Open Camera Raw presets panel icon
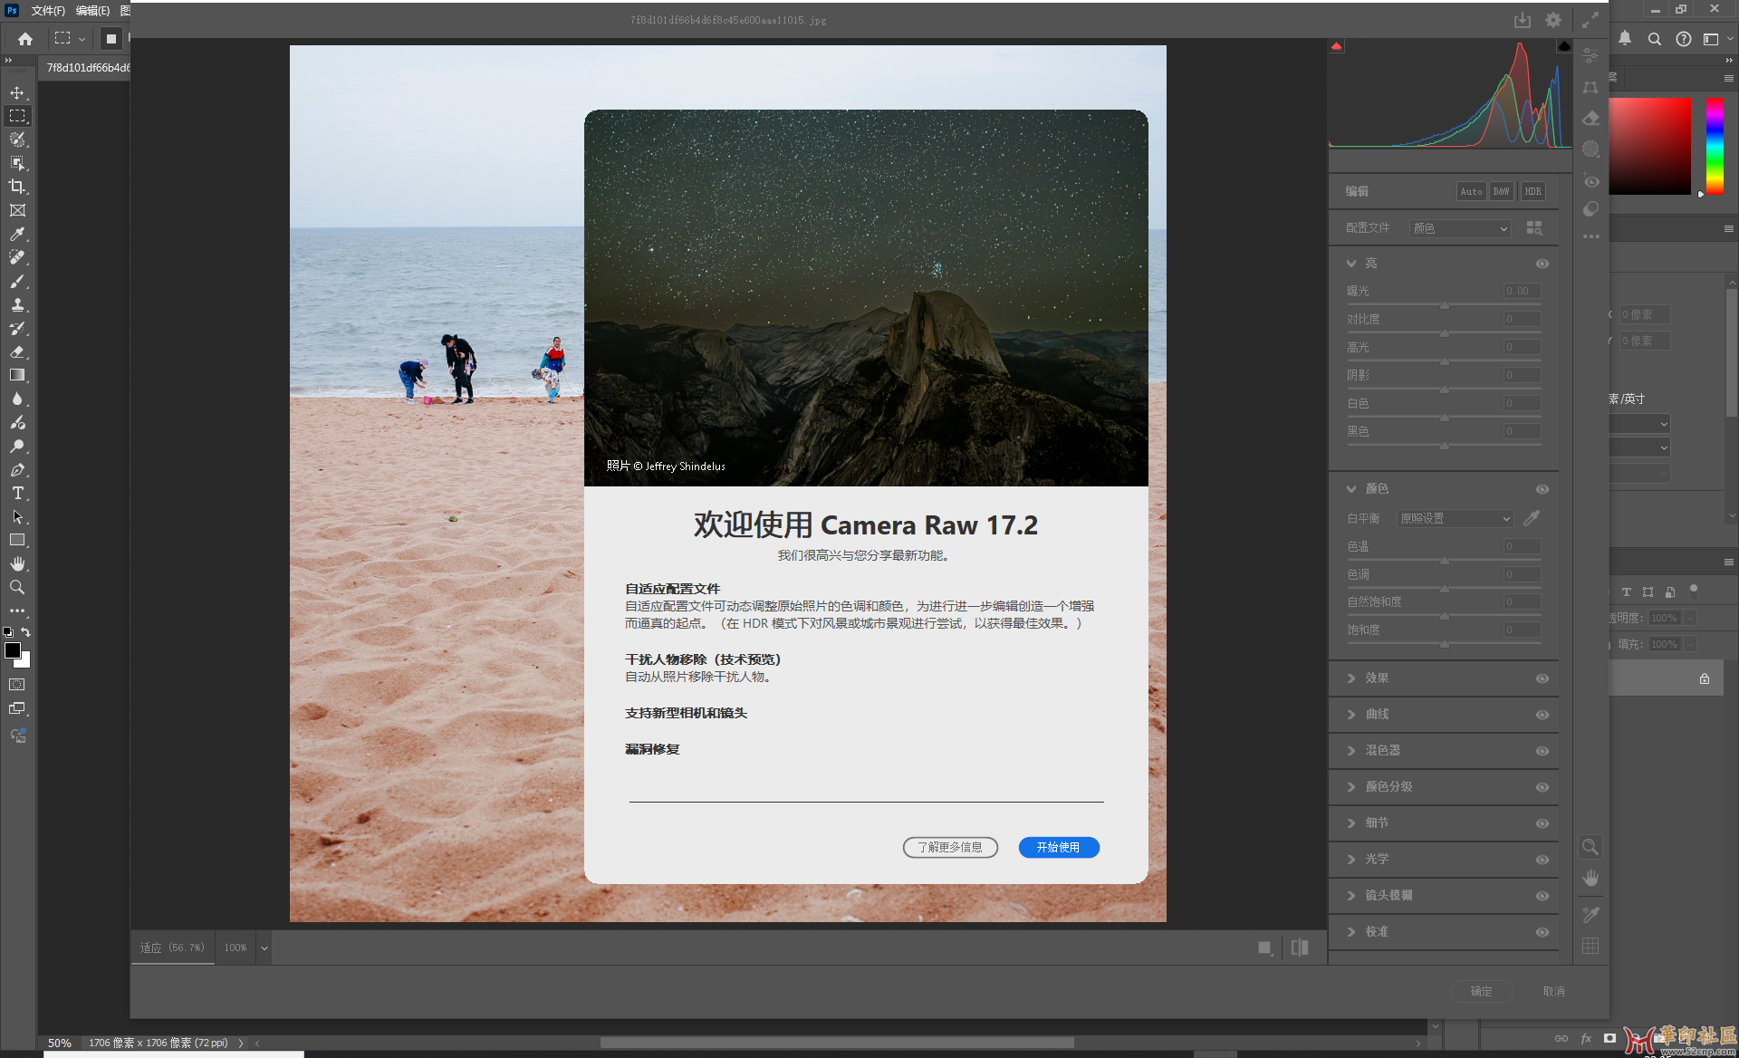The image size is (1739, 1058). click(x=1590, y=209)
